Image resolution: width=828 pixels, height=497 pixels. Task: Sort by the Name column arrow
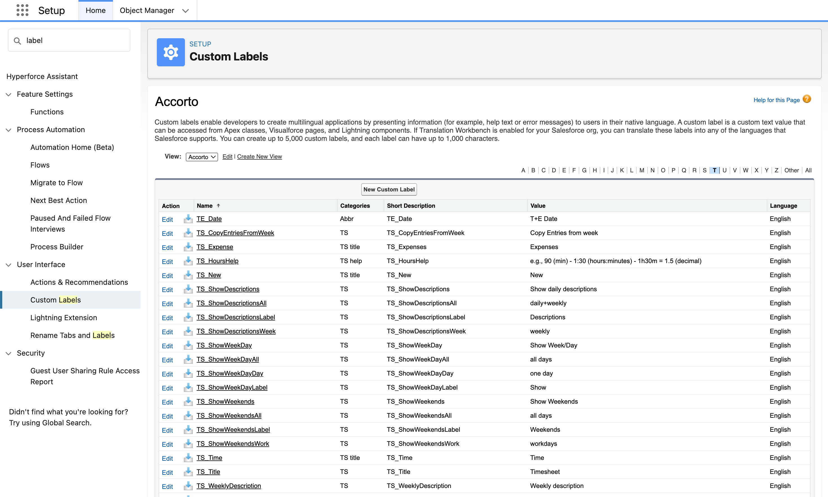pos(218,206)
